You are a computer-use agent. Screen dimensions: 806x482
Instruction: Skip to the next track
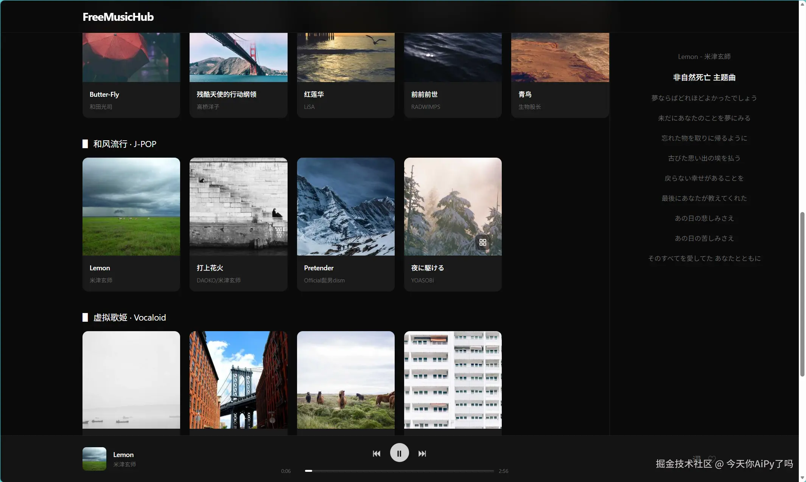[x=422, y=453]
